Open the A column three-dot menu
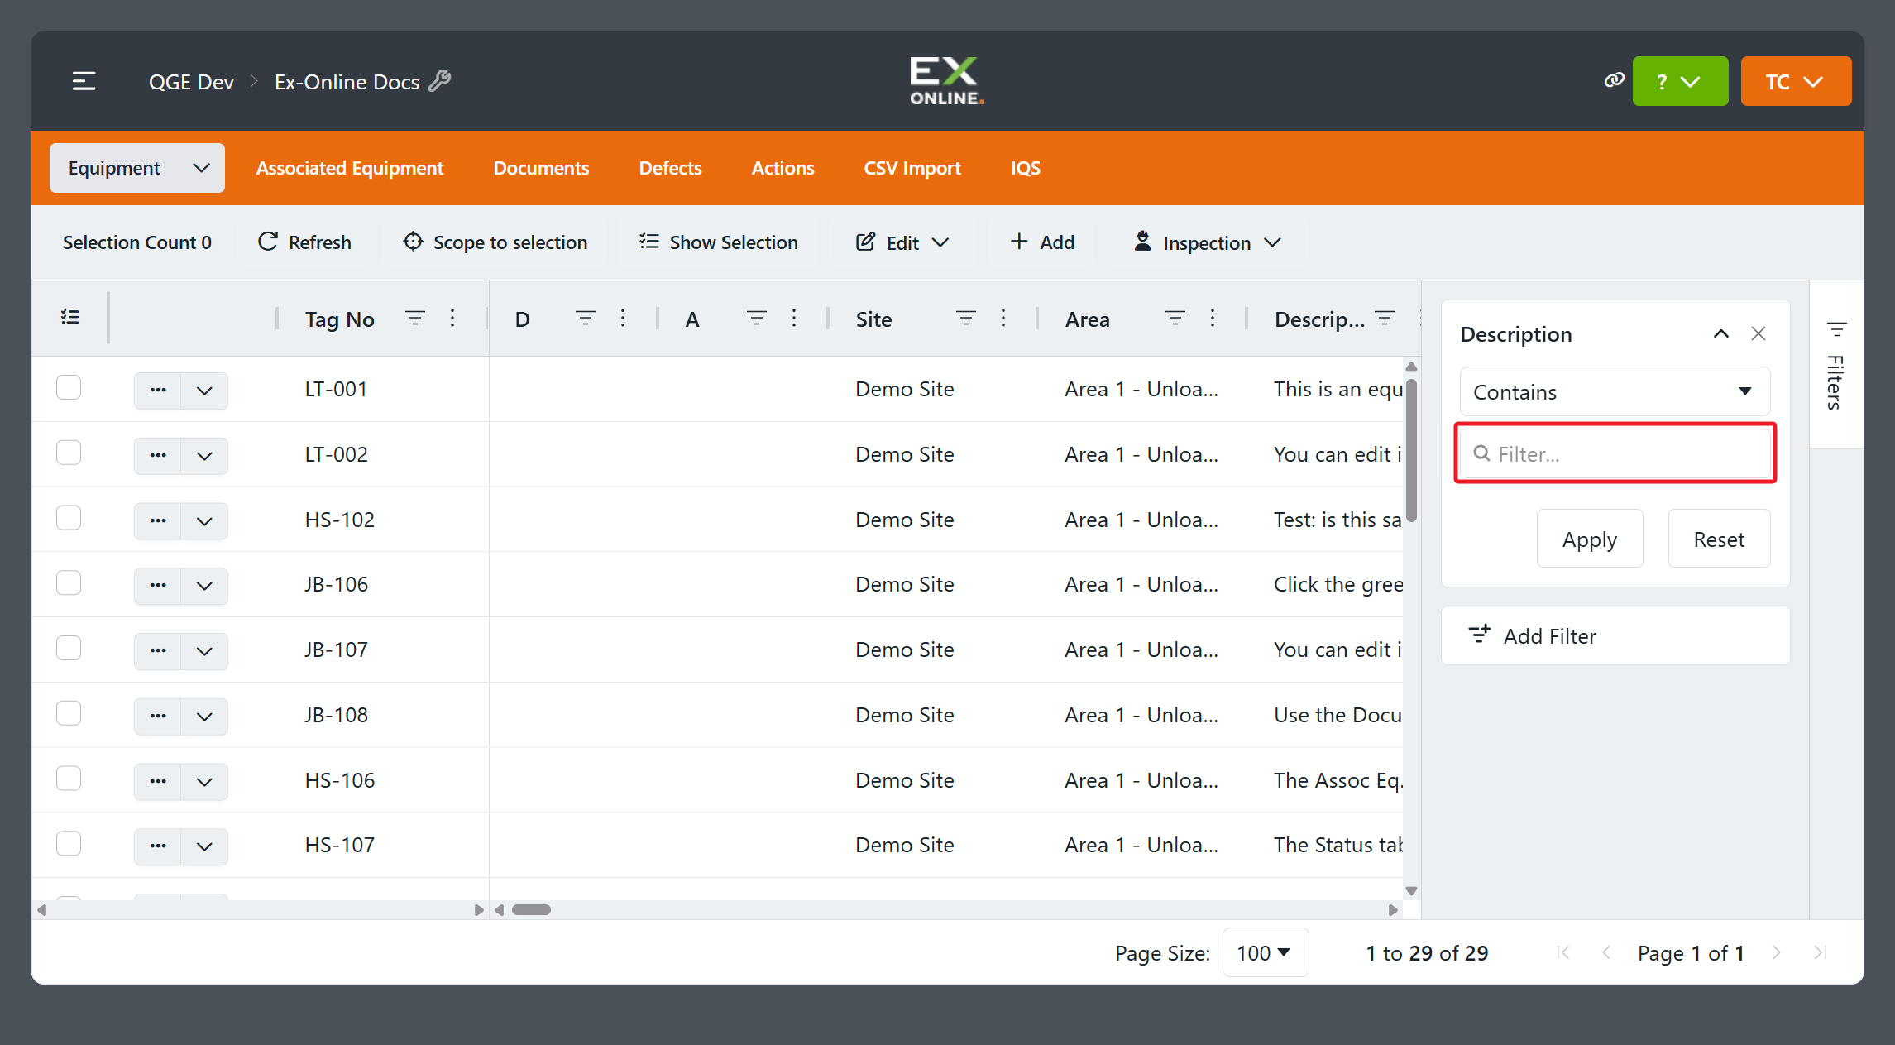1895x1045 pixels. click(x=794, y=319)
